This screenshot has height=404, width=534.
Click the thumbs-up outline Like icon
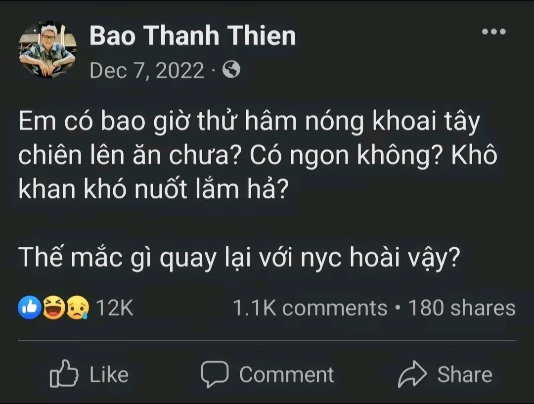pos(64,375)
